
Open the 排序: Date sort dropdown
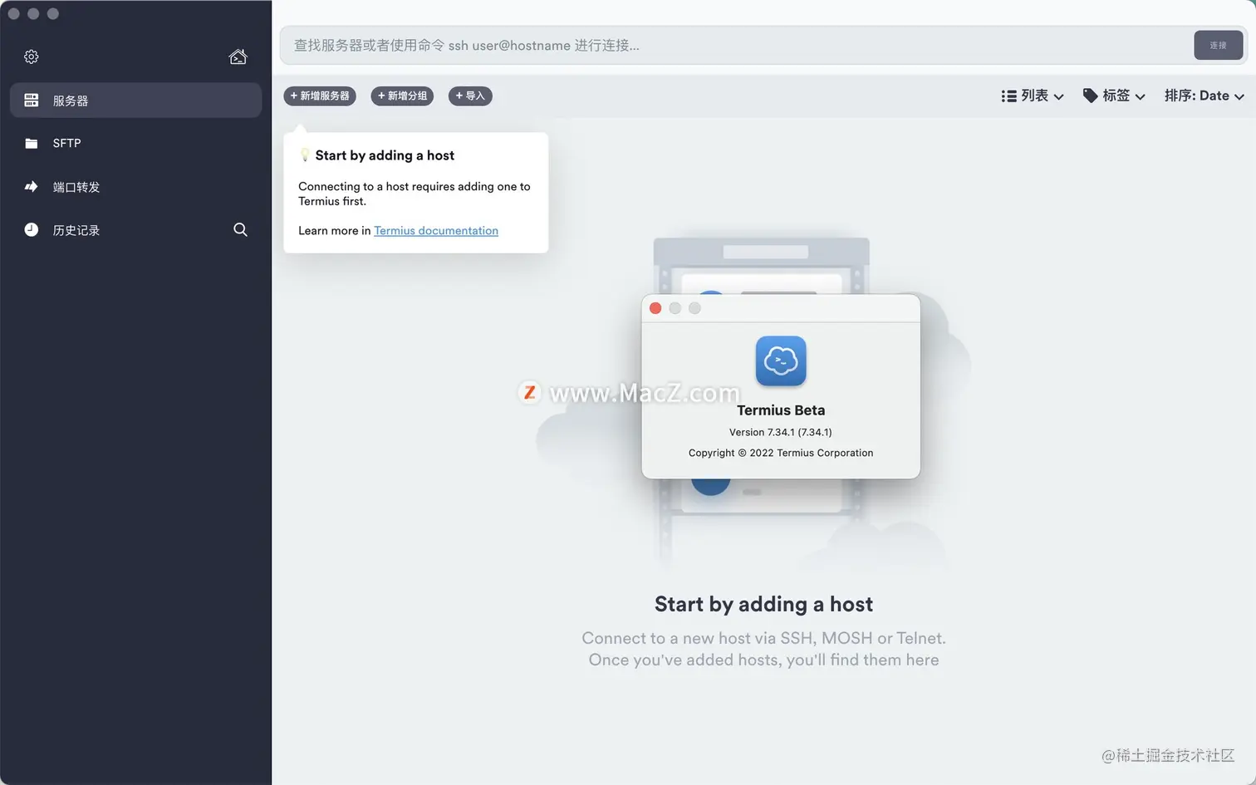click(1204, 96)
